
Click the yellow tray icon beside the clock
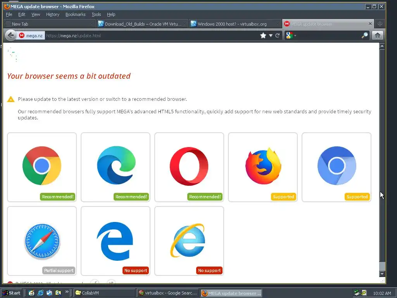pyautogui.click(x=364, y=293)
